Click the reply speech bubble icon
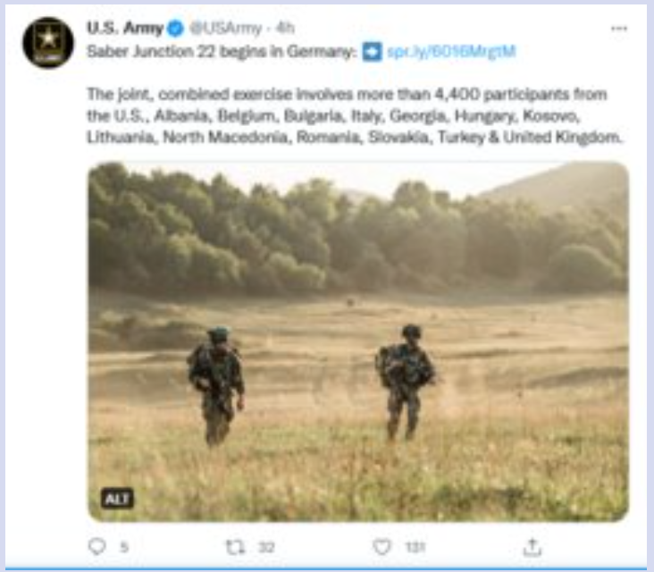 click(x=97, y=546)
